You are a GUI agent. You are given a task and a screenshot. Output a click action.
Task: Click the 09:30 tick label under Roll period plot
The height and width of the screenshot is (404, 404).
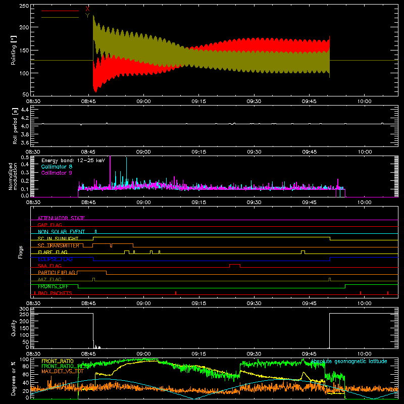click(x=254, y=152)
